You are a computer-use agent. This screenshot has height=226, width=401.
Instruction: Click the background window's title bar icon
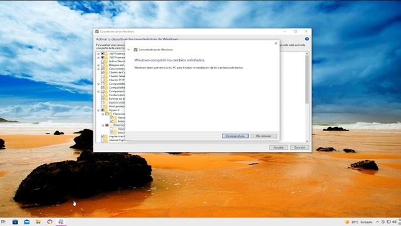(x=97, y=31)
